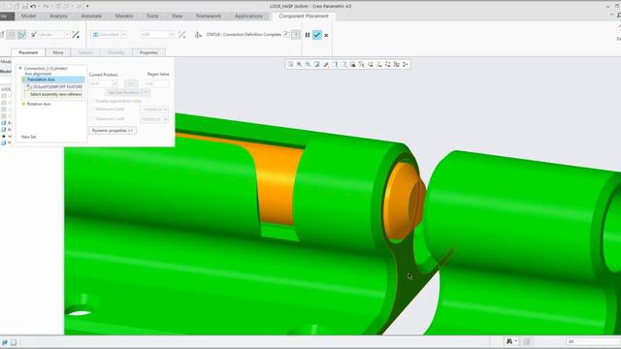Click Save in quick access toolbar
This screenshot has width=621, height=349.
pyautogui.click(x=24, y=6)
